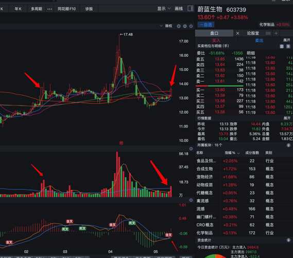
Task: Open the CRO概念 concept row
Action: coord(244,225)
